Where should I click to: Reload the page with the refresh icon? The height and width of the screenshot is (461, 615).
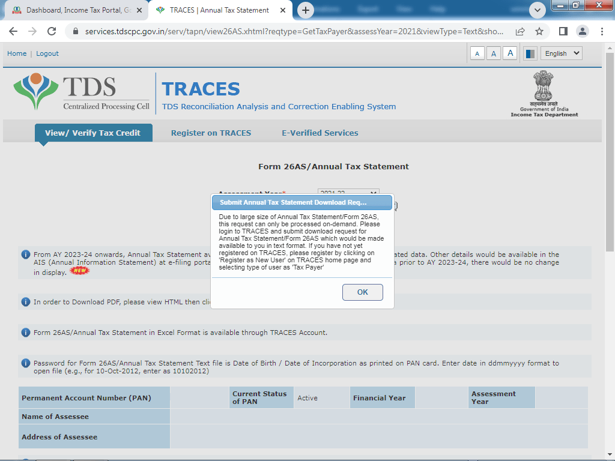pyautogui.click(x=52, y=31)
